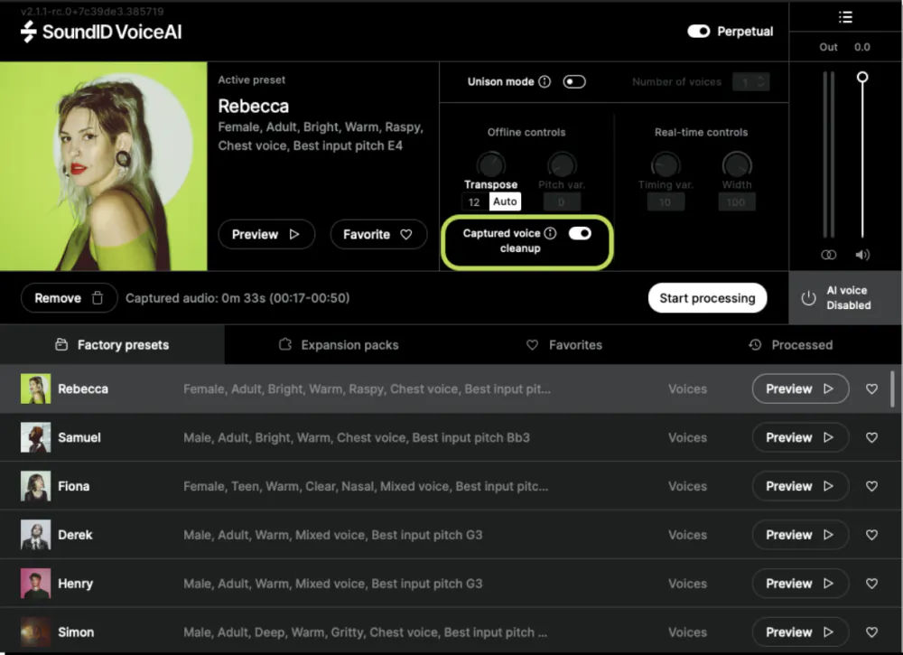903x655 pixels.
Task: Select the Henry preset thumbnail
Action: point(36,584)
